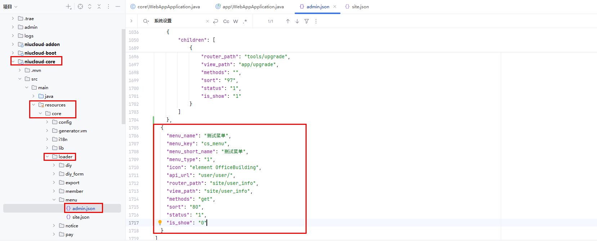This screenshot has height=241, width=597.
Task: Expand the niucloud-addon folder
Action: [13, 44]
